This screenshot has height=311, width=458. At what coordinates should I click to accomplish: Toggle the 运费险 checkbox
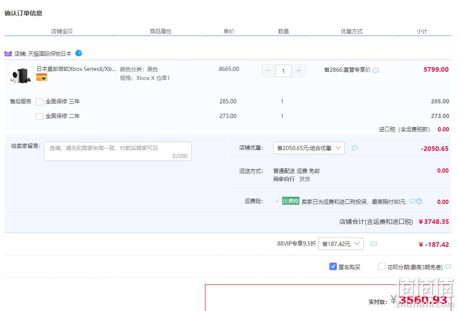[x=276, y=201]
